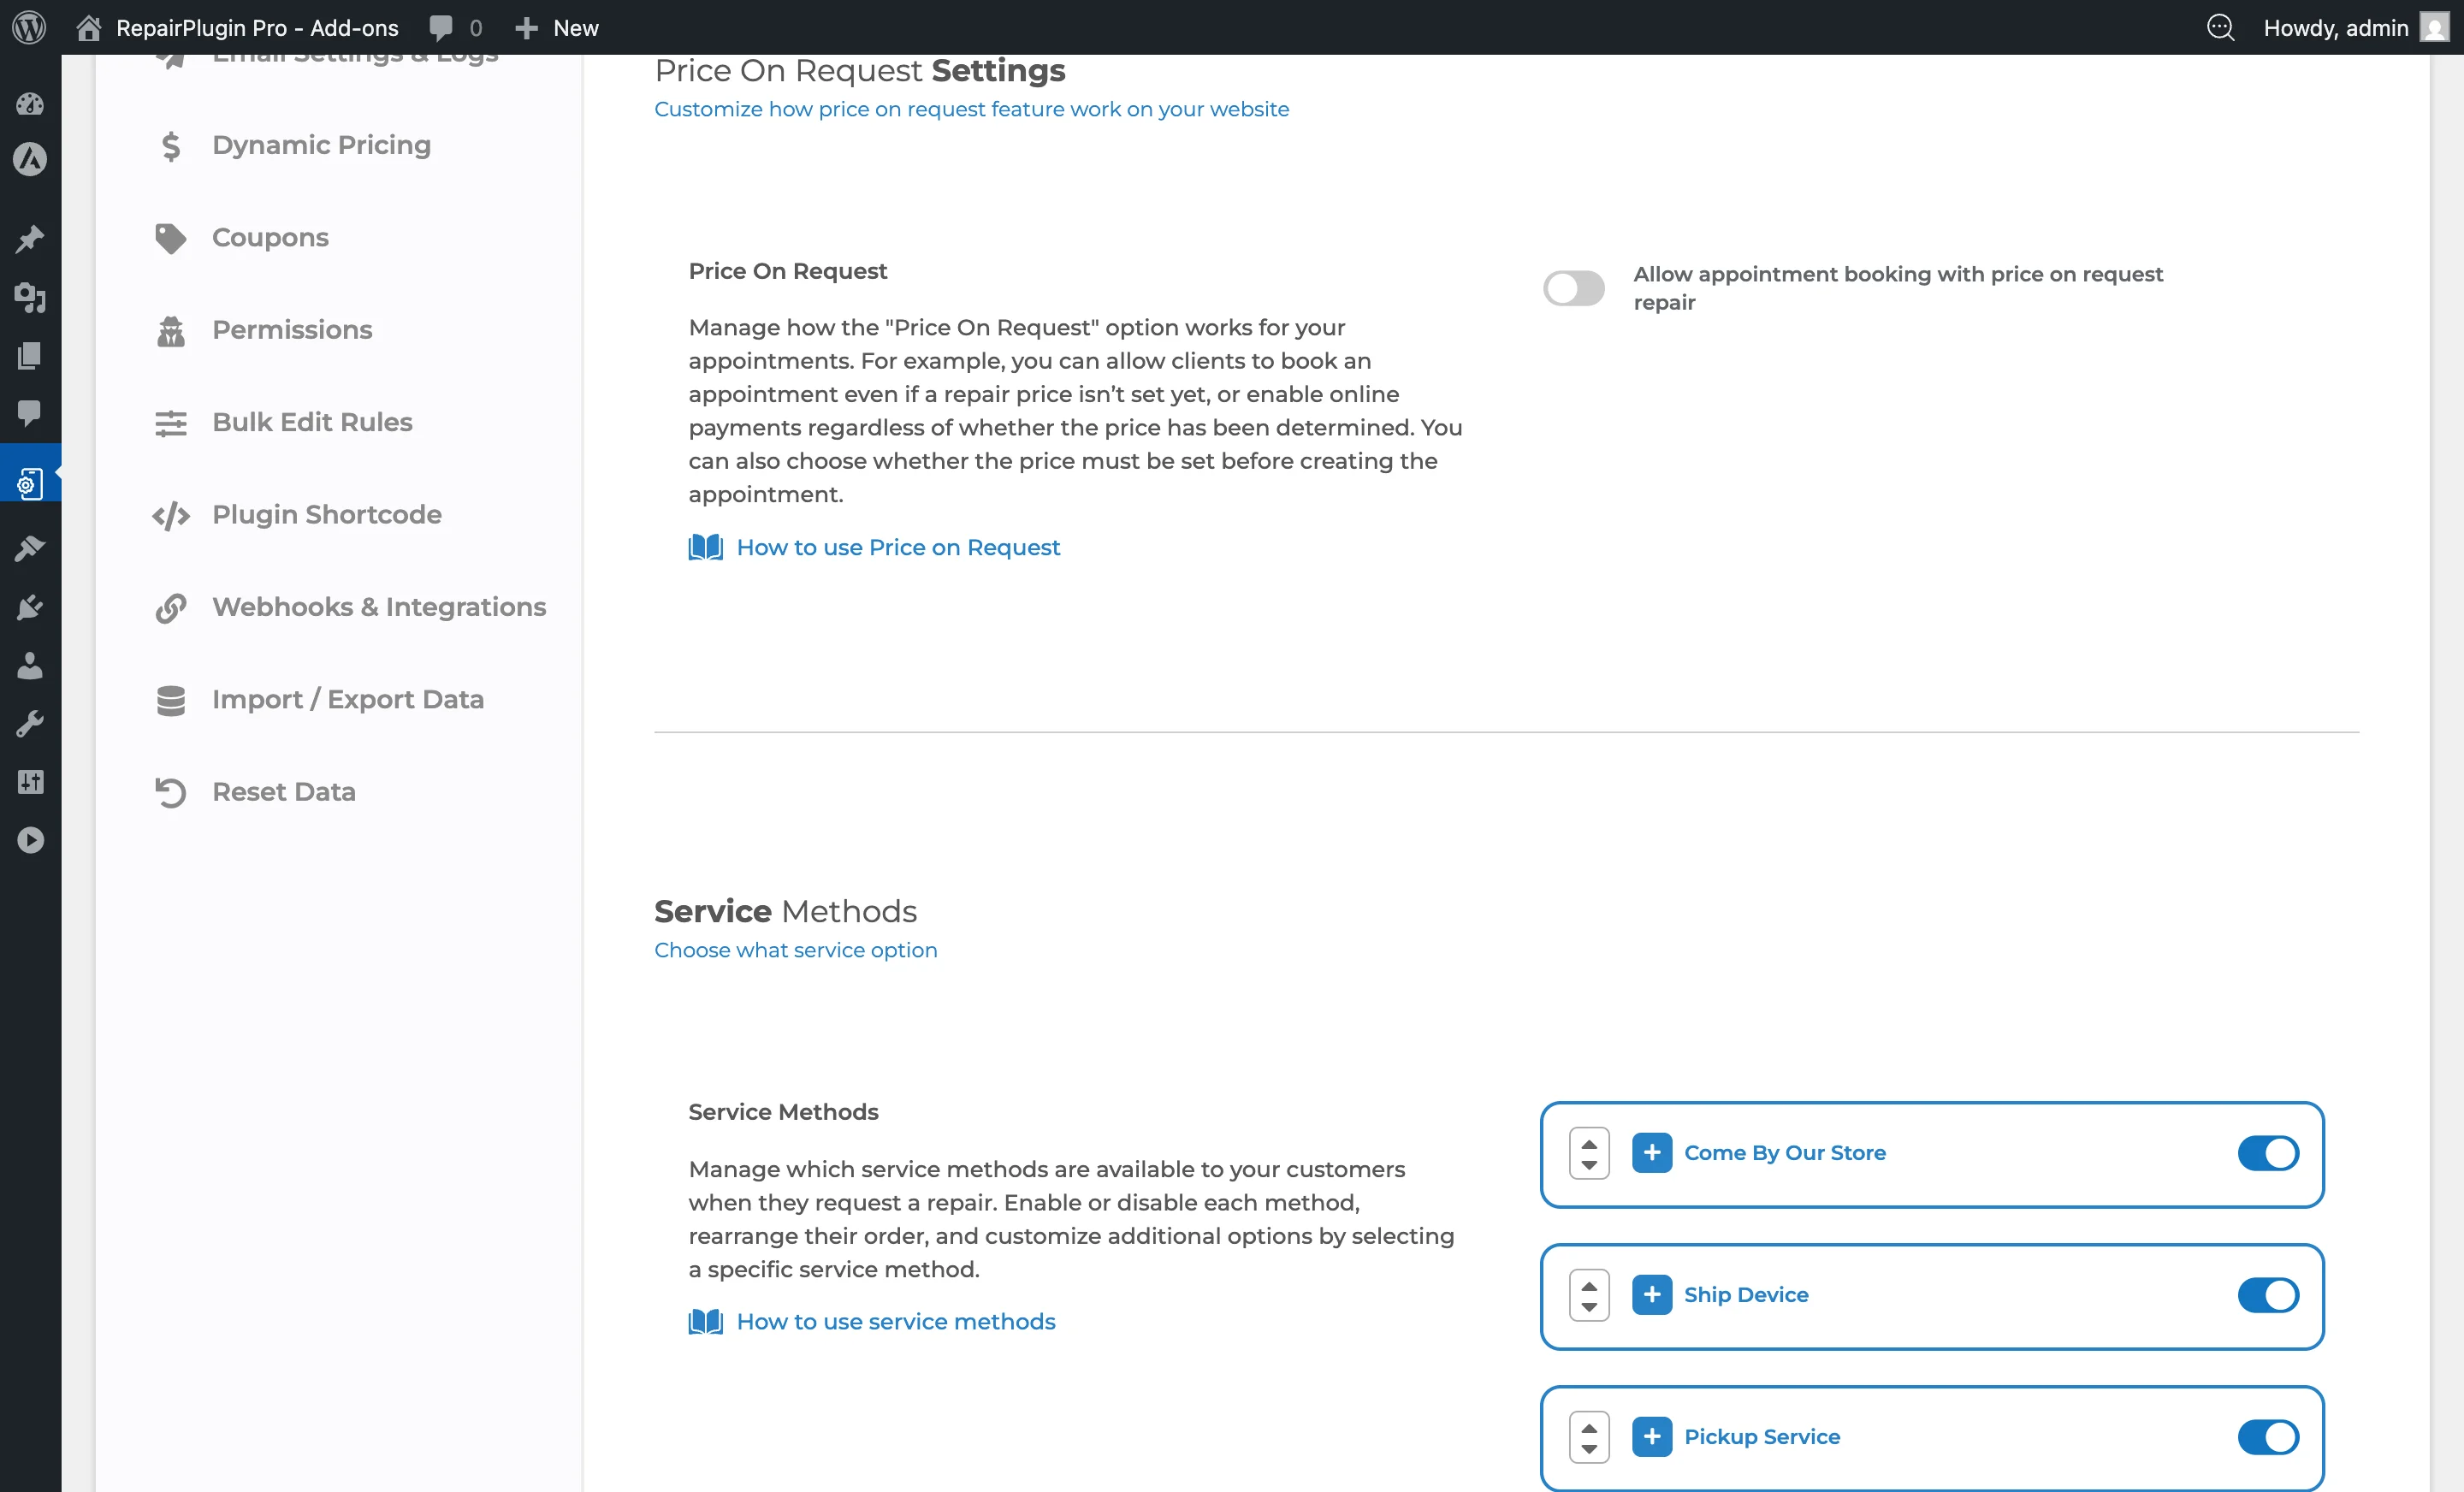Click the Appearance paintbrush icon

(30, 548)
